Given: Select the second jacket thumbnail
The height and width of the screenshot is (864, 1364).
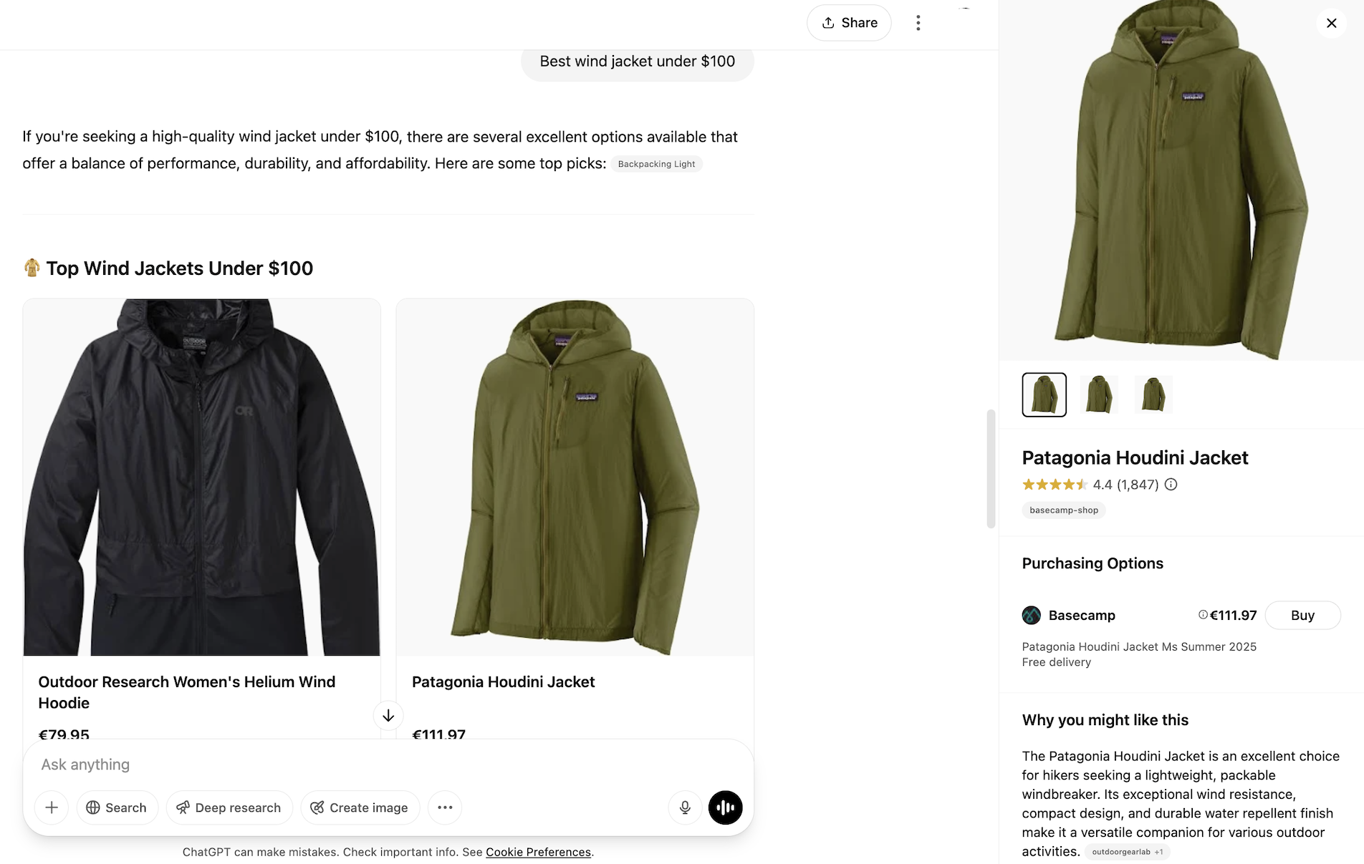Looking at the screenshot, I should 1099,394.
